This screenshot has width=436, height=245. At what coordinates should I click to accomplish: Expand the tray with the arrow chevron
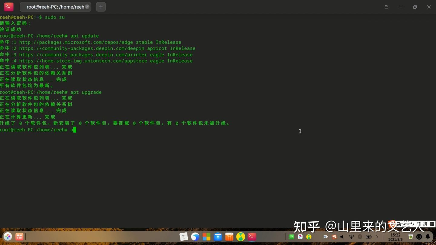(377, 237)
